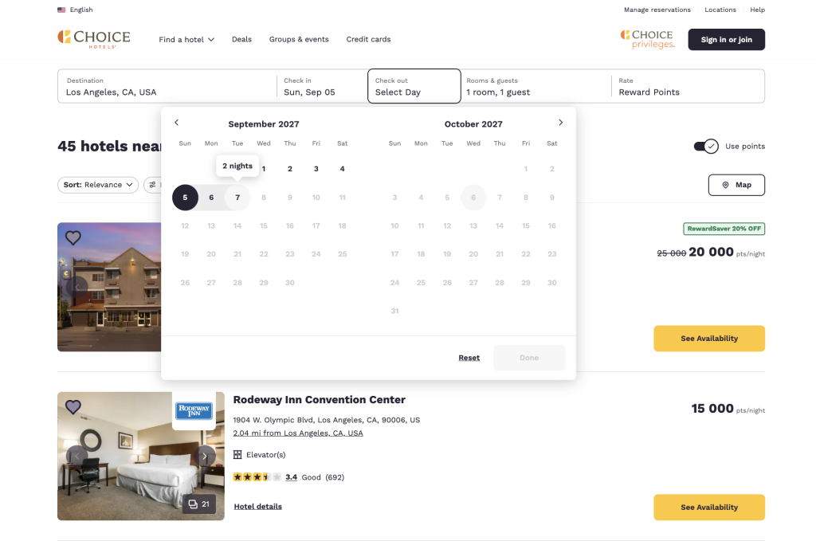Click the filters icon button
The height and width of the screenshot is (541, 816).
point(152,185)
